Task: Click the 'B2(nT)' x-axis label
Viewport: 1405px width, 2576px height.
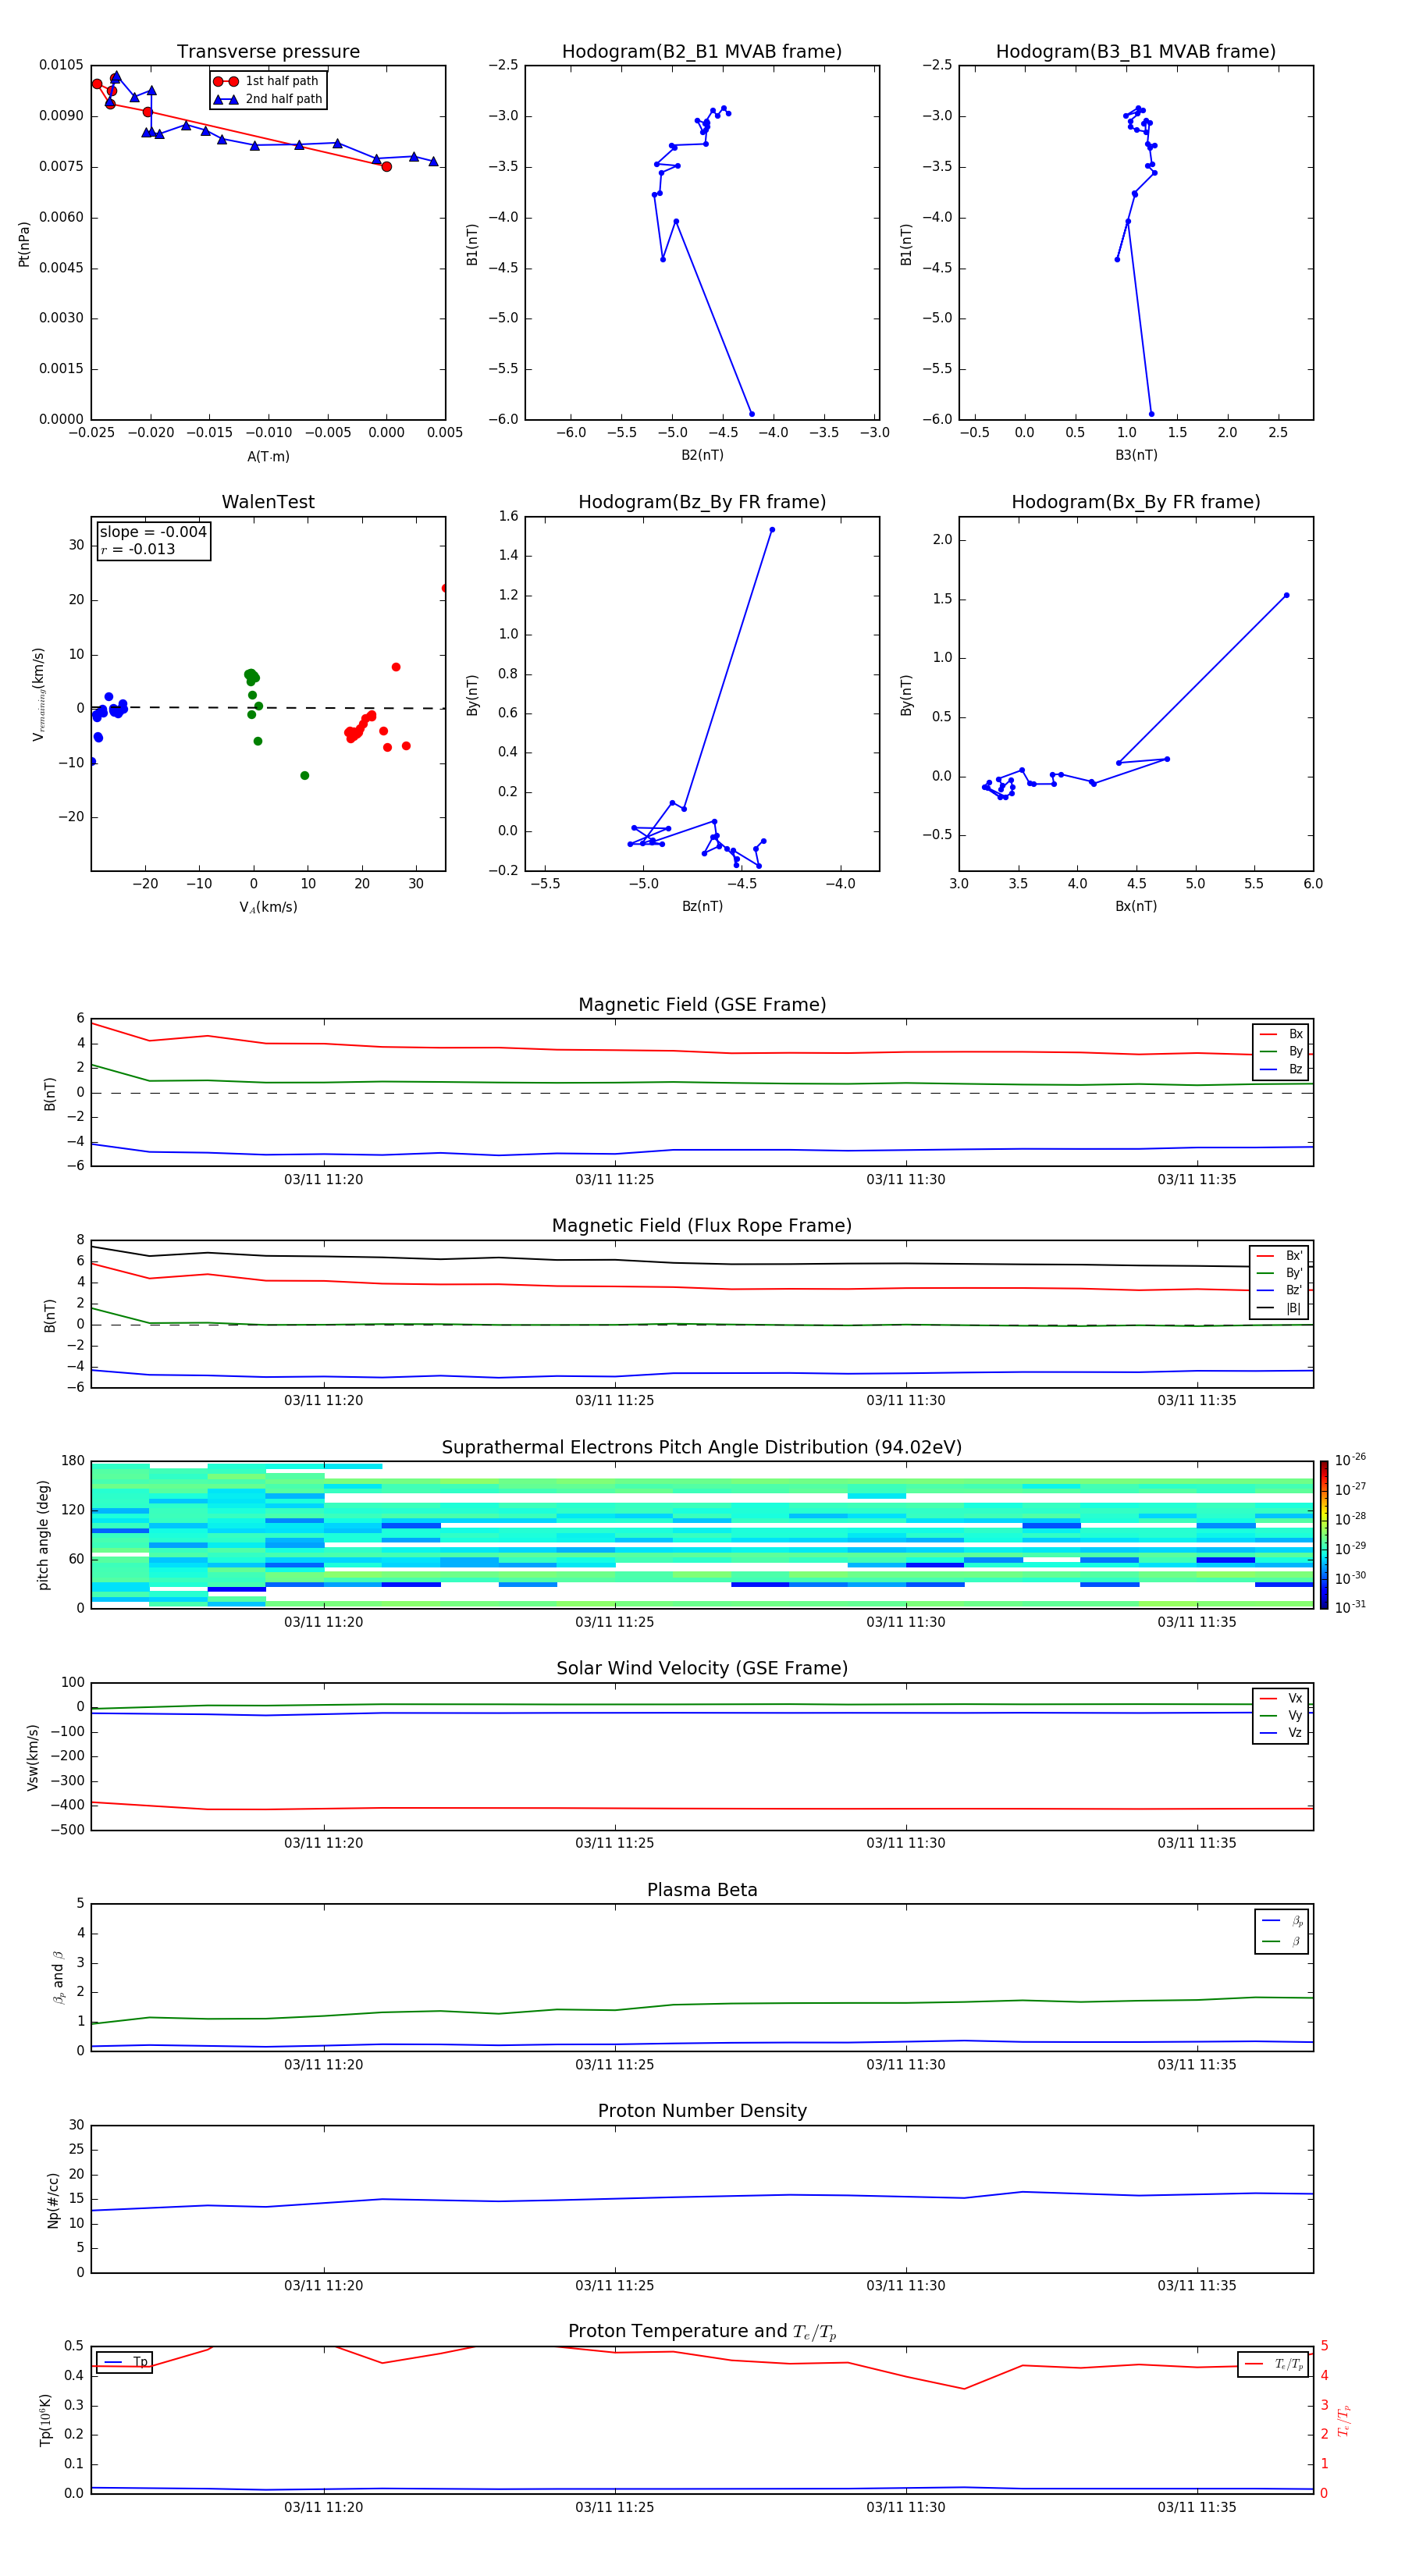Action: [x=702, y=455]
